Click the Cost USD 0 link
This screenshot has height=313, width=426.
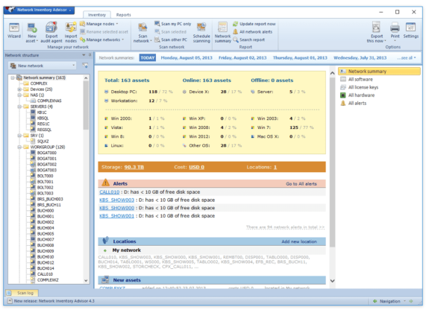[196, 167]
